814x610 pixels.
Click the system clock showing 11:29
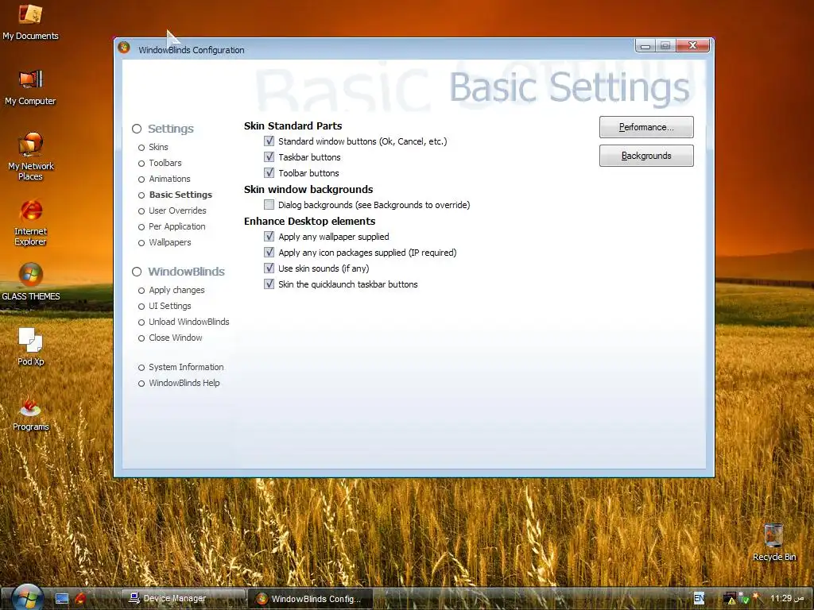pos(787,599)
